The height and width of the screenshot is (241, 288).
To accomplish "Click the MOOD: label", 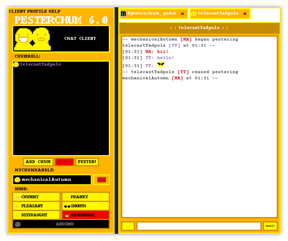I will point(21,189).
